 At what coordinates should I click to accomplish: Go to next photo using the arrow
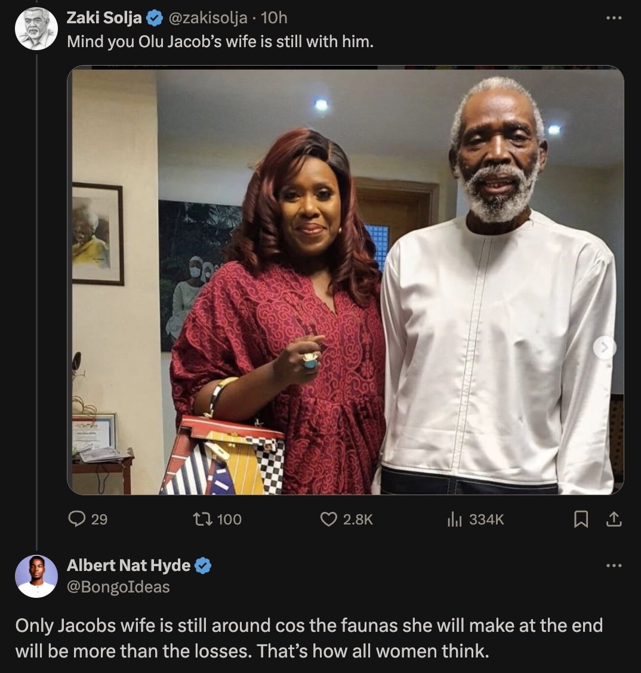click(x=604, y=347)
